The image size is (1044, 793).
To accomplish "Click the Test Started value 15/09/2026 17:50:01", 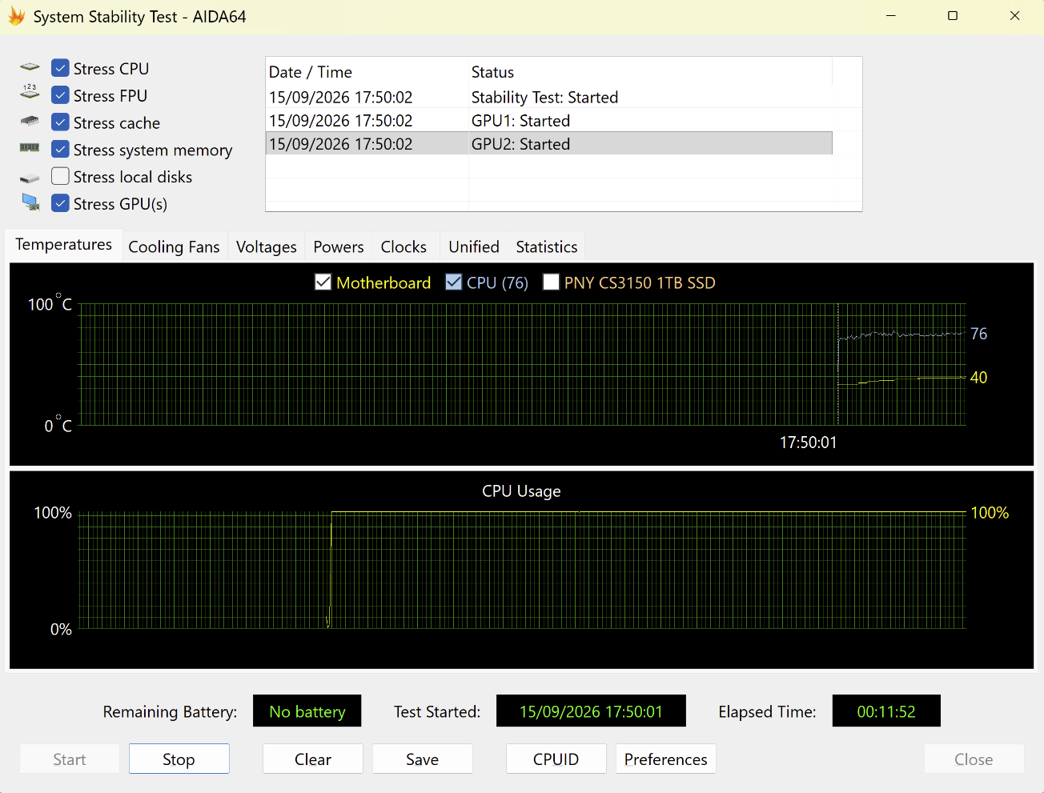I will click(x=591, y=711).
